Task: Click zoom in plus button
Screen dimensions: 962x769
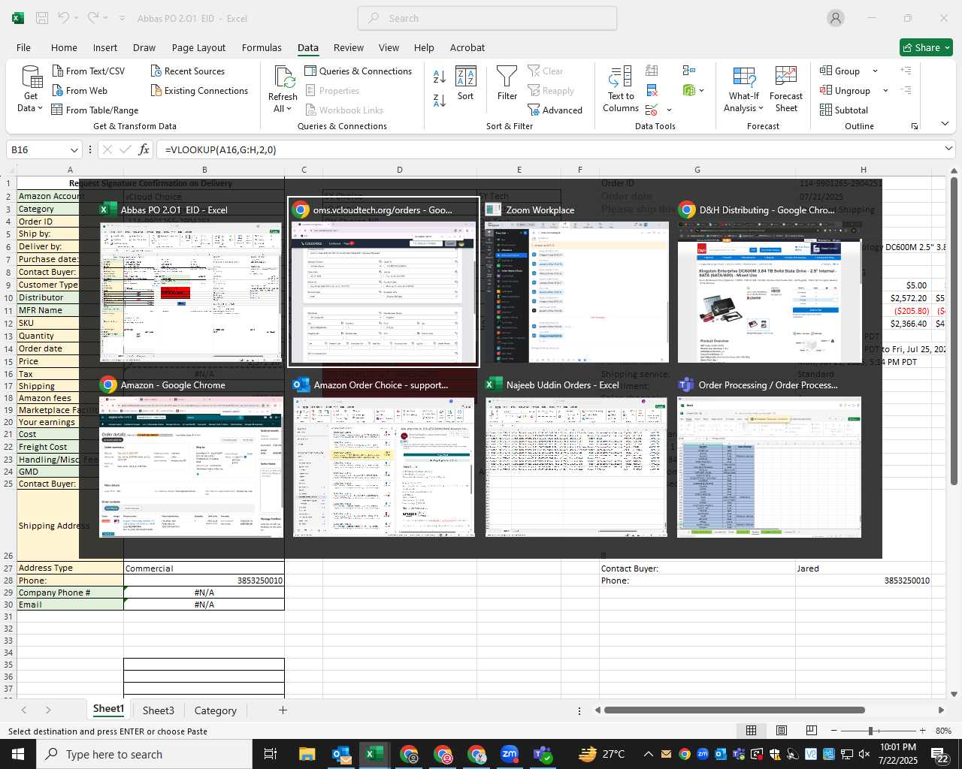Action: point(922,730)
